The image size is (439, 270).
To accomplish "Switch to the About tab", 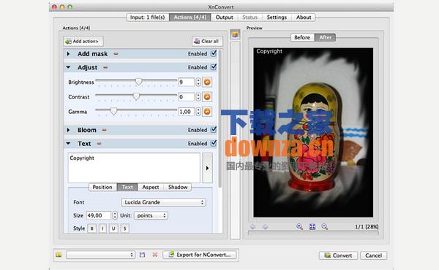I will click(304, 18).
